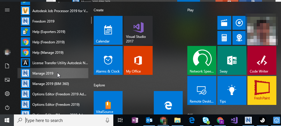This screenshot has height=126, width=281.
Task: Open Settings gear in Start sidebar
Action: 7,94
